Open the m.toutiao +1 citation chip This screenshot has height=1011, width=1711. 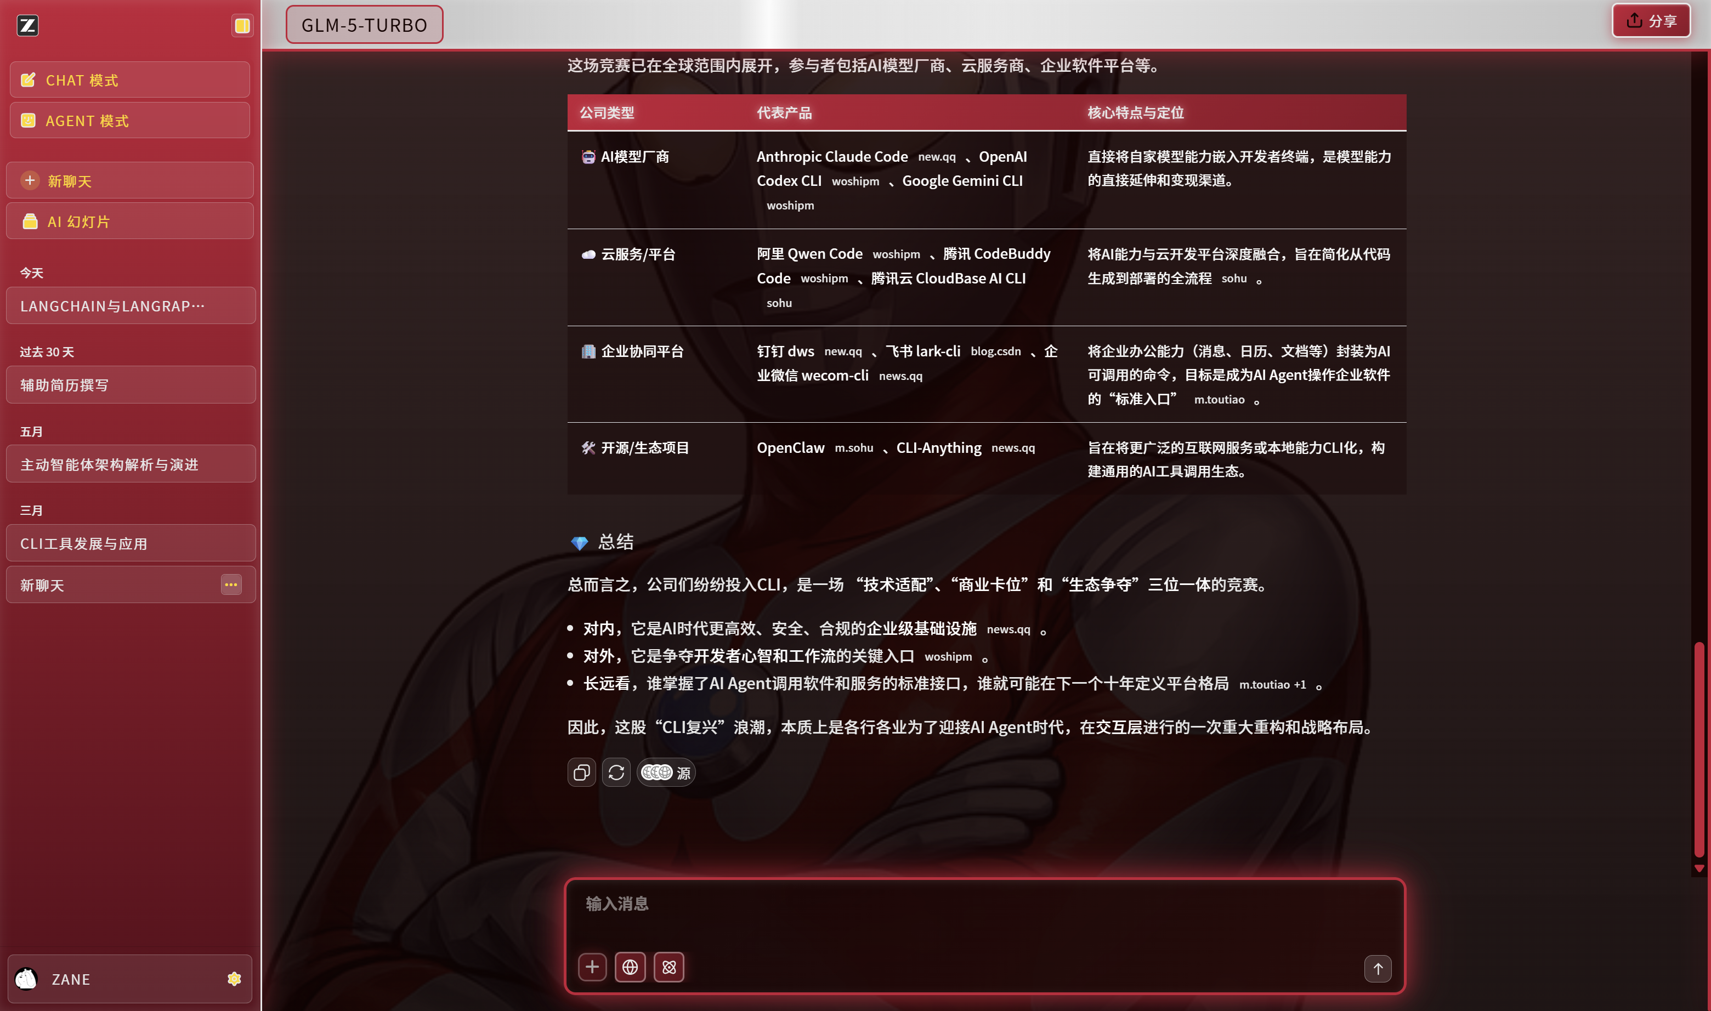[x=1272, y=685]
